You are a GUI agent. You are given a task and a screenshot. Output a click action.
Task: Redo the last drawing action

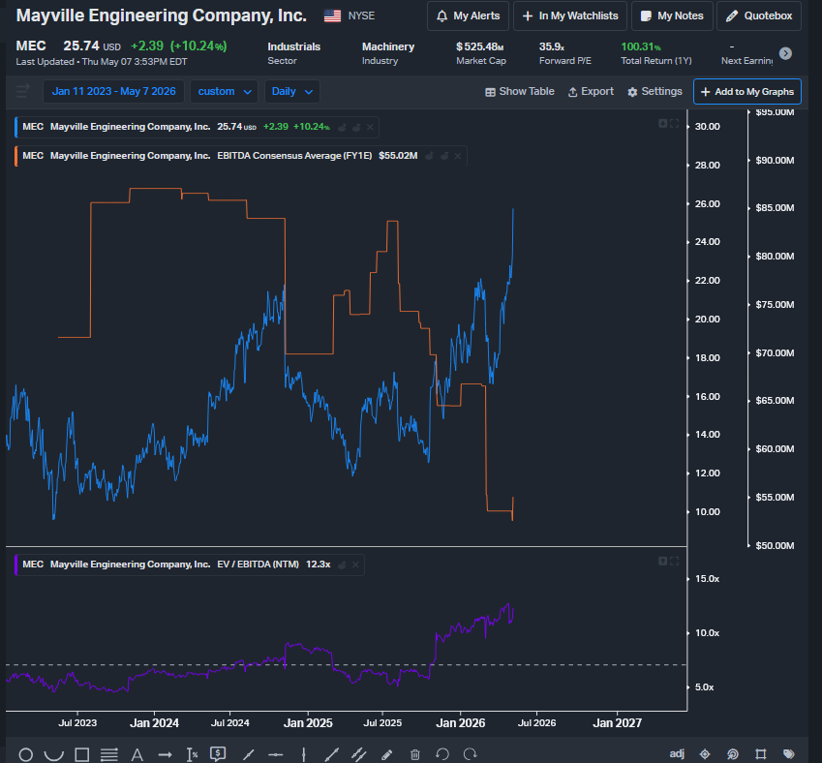pyautogui.click(x=471, y=754)
